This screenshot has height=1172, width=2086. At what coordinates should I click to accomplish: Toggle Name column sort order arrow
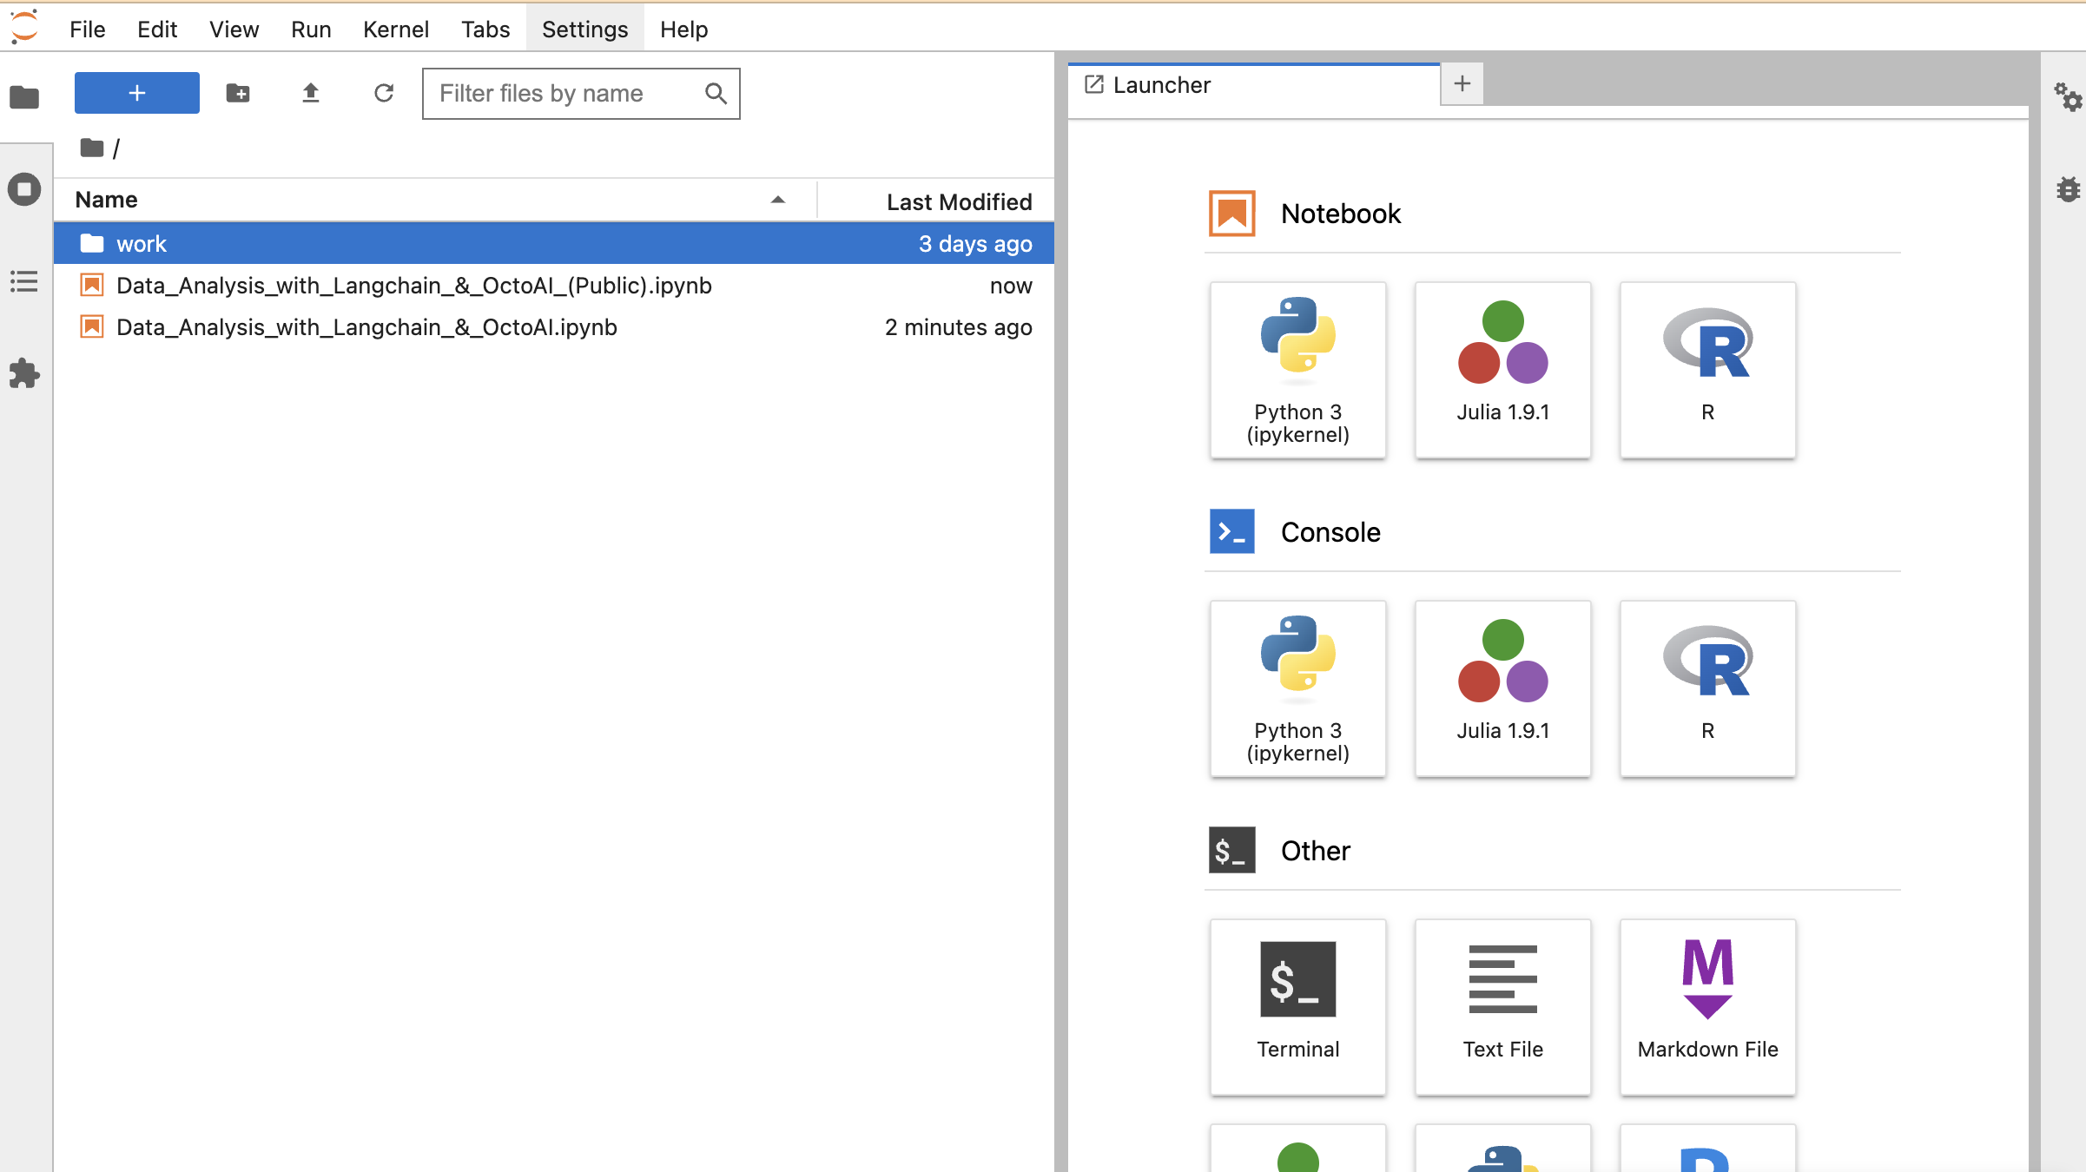click(778, 200)
